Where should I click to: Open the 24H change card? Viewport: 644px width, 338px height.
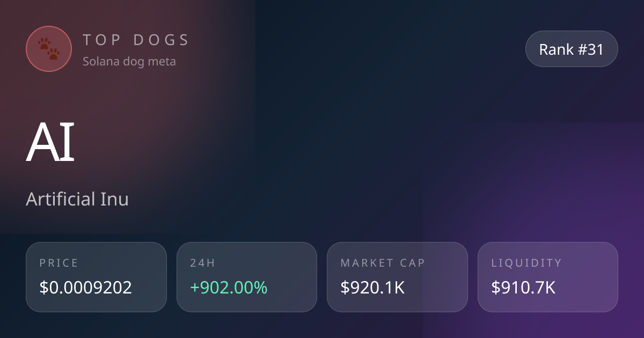[x=247, y=277]
